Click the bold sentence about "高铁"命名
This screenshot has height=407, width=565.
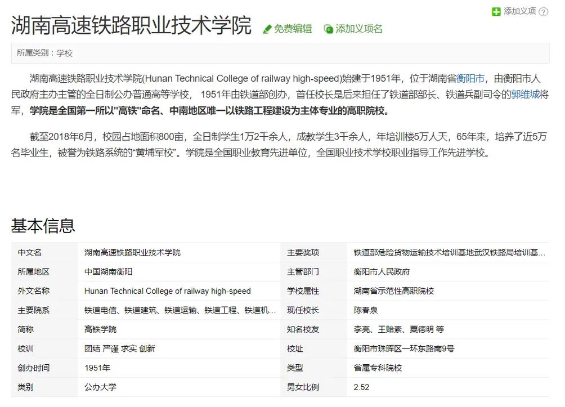click(210, 111)
